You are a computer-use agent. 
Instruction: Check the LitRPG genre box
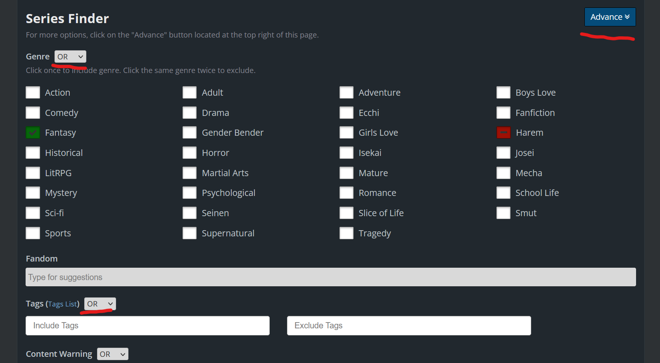(x=33, y=173)
